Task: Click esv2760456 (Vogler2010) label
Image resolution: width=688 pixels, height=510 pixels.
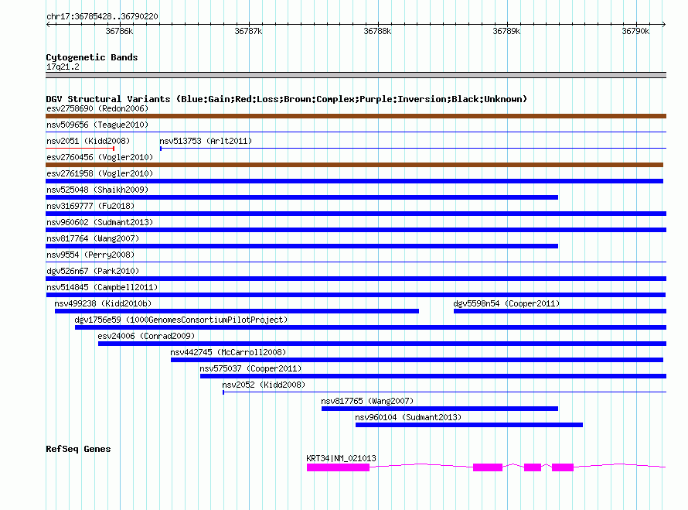Action: pos(100,157)
